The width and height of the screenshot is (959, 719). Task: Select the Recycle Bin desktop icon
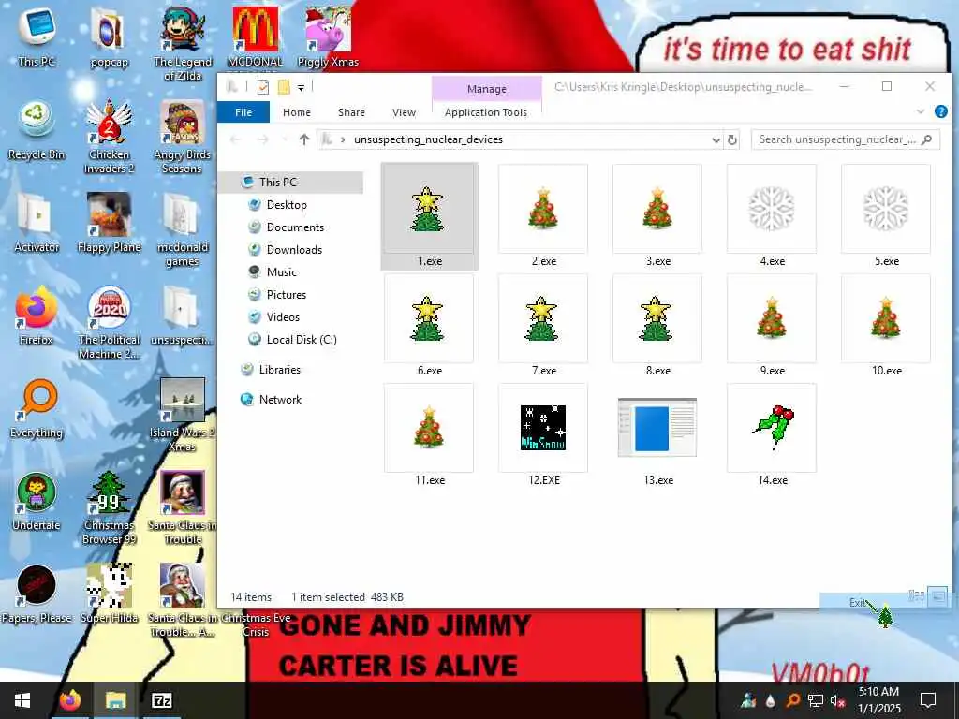[37, 131]
